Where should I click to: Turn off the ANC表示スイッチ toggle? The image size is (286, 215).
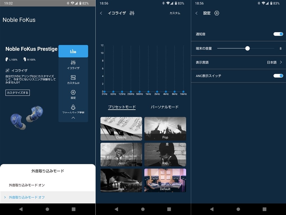click(278, 75)
